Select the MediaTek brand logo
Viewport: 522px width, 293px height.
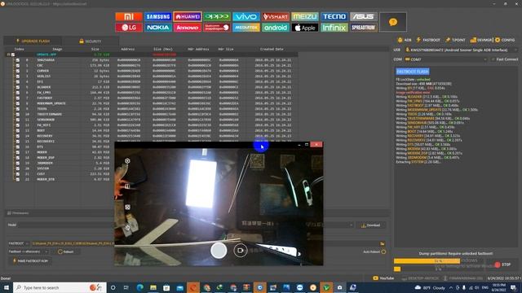point(246,28)
